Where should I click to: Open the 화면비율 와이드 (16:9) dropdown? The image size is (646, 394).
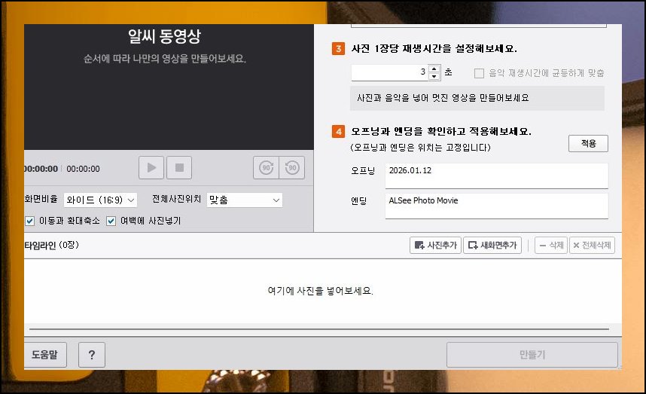(x=101, y=200)
